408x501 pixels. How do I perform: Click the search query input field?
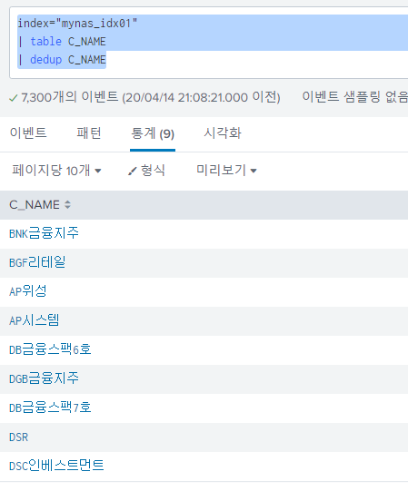tap(209, 42)
